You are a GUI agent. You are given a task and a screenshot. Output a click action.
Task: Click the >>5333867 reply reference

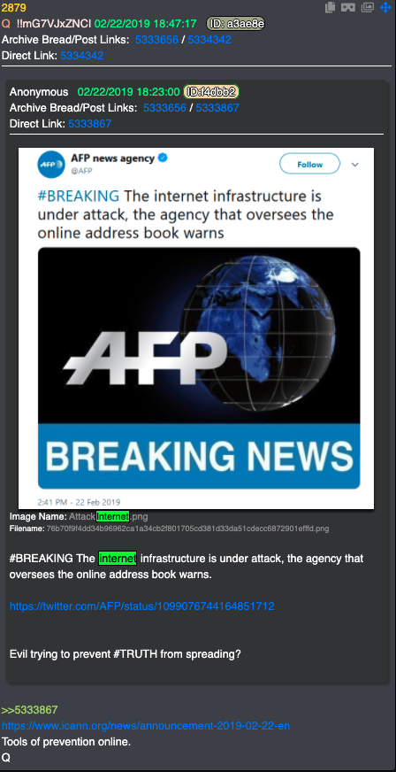pyautogui.click(x=29, y=710)
